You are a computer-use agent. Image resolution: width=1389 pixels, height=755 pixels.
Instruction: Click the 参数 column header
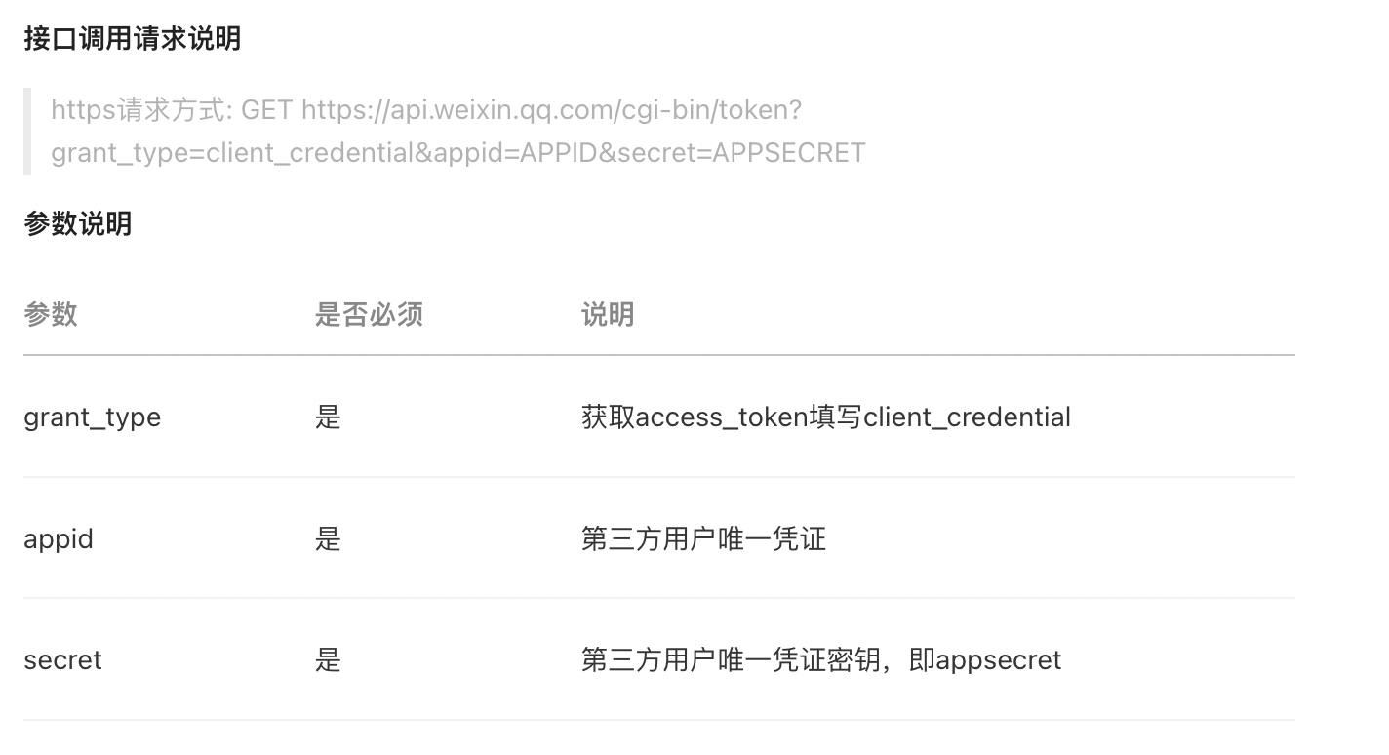tap(51, 314)
